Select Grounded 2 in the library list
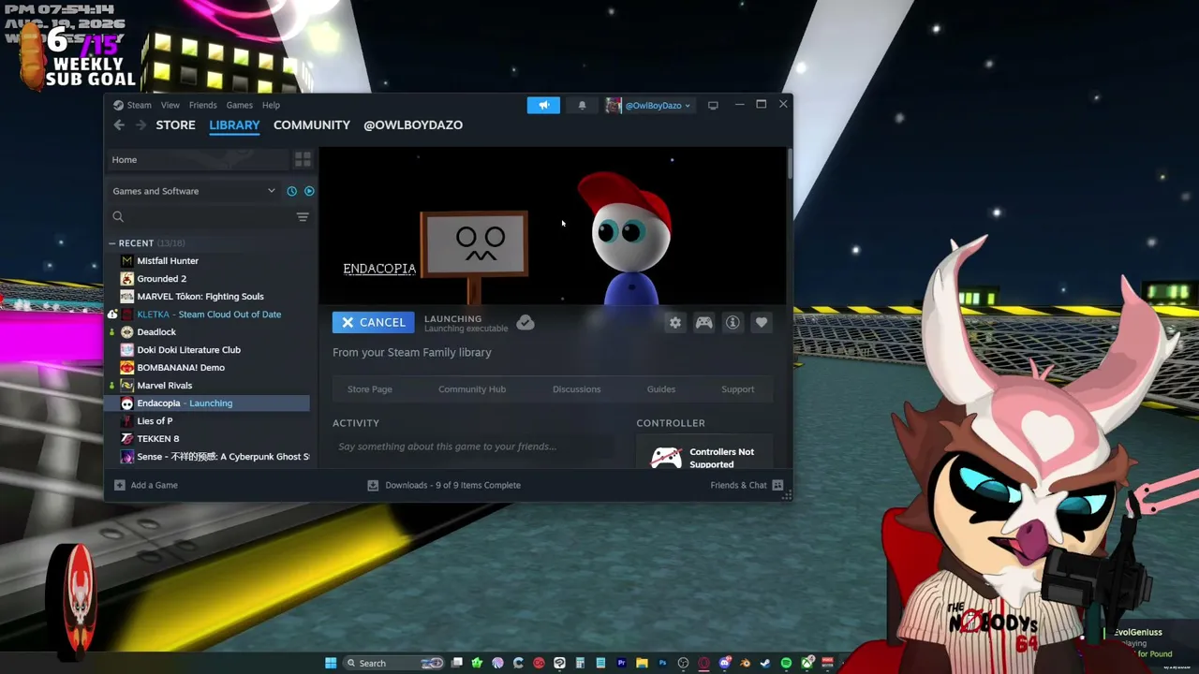This screenshot has width=1199, height=674. 161,279
